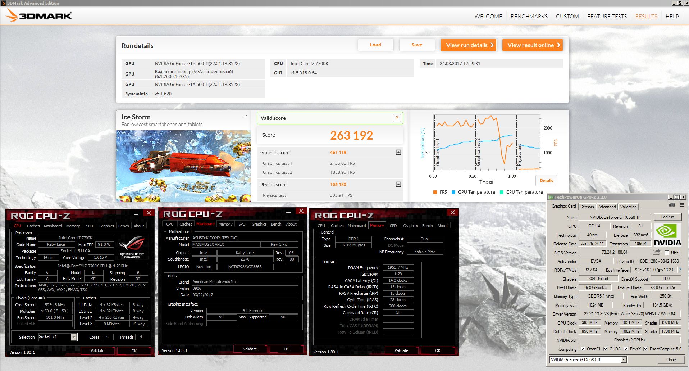Click the Close button in GPU-Z
Viewport: 689px width, 371px height.
click(671, 359)
